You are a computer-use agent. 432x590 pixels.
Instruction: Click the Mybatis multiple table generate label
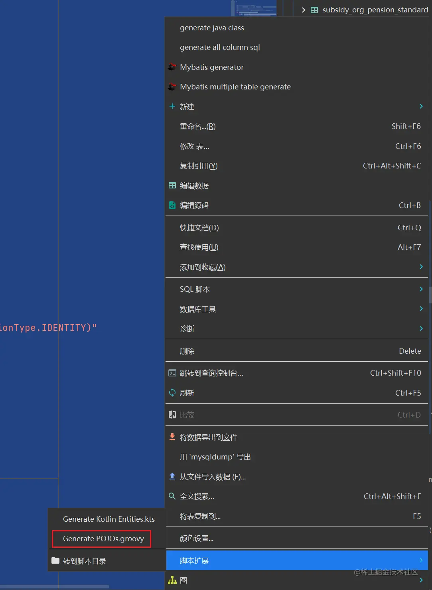[x=235, y=87]
